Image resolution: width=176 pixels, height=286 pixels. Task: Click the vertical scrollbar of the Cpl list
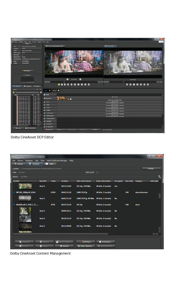coord(160,196)
